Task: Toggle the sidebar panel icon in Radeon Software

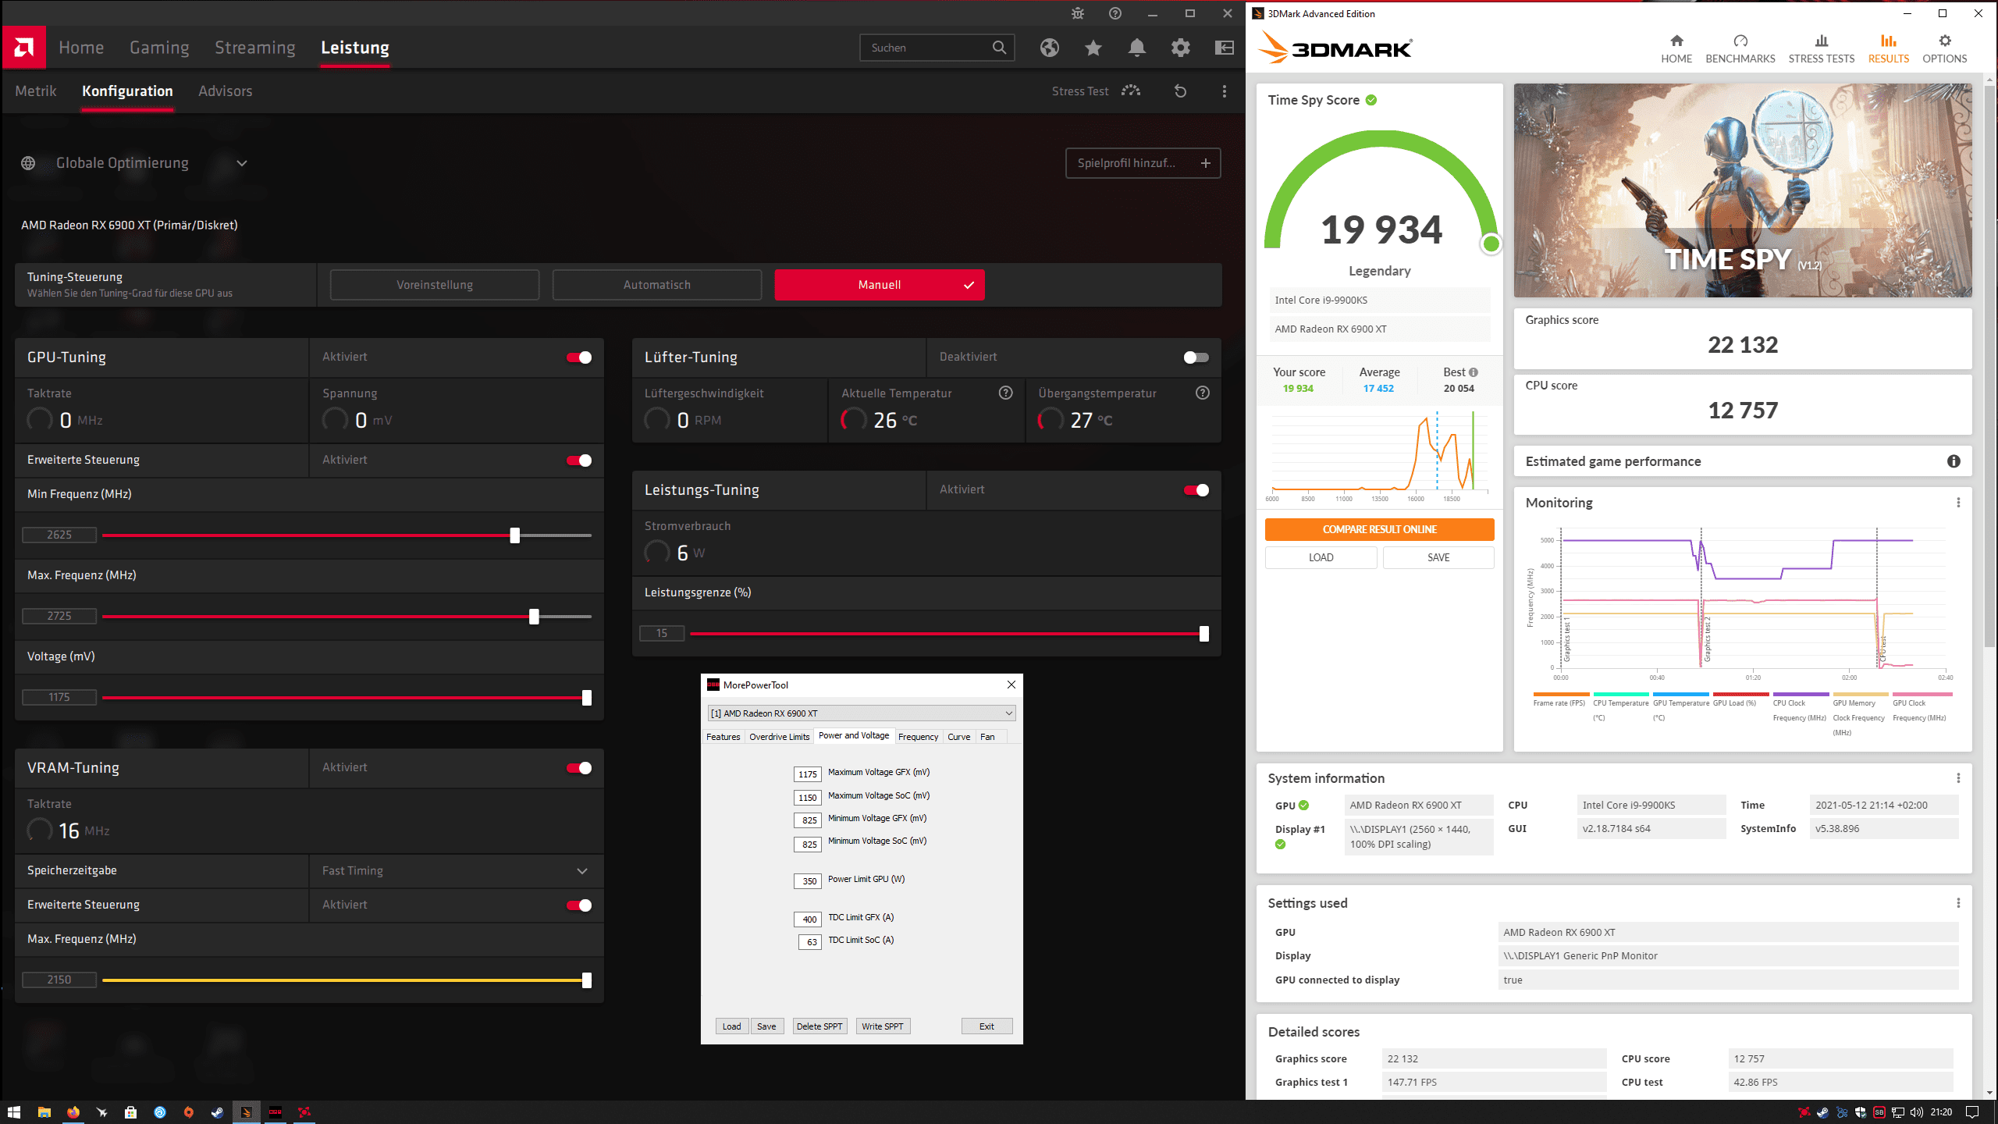Action: [x=1225, y=48]
